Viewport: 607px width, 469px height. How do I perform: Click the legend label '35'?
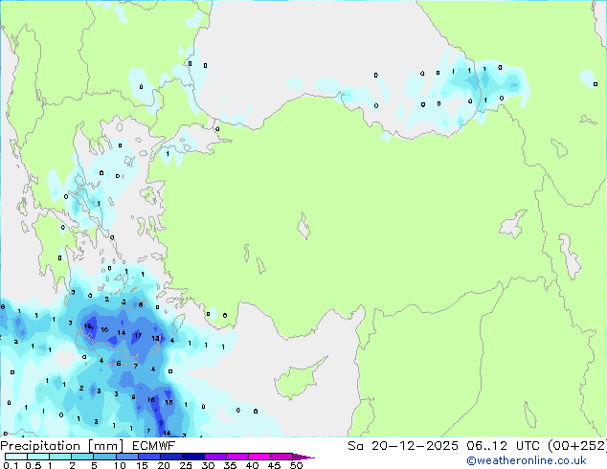[x=230, y=465]
